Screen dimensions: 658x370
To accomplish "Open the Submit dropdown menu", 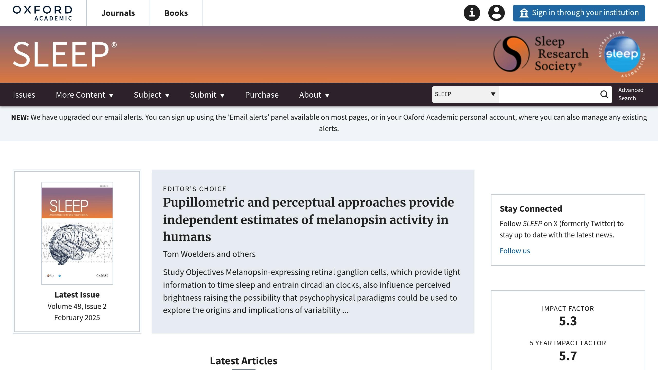I will pos(207,95).
